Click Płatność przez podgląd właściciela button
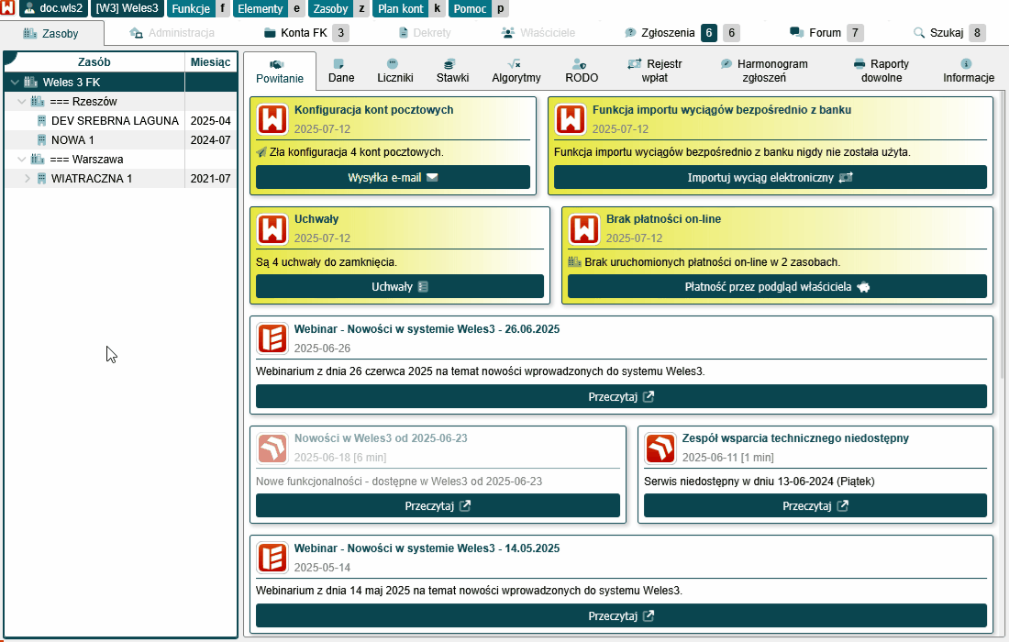Image resolution: width=1009 pixels, height=642 pixels. [777, 287]
